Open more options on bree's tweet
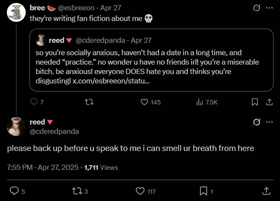This screenshot has width=280, height=201. [x=269, y=8]
